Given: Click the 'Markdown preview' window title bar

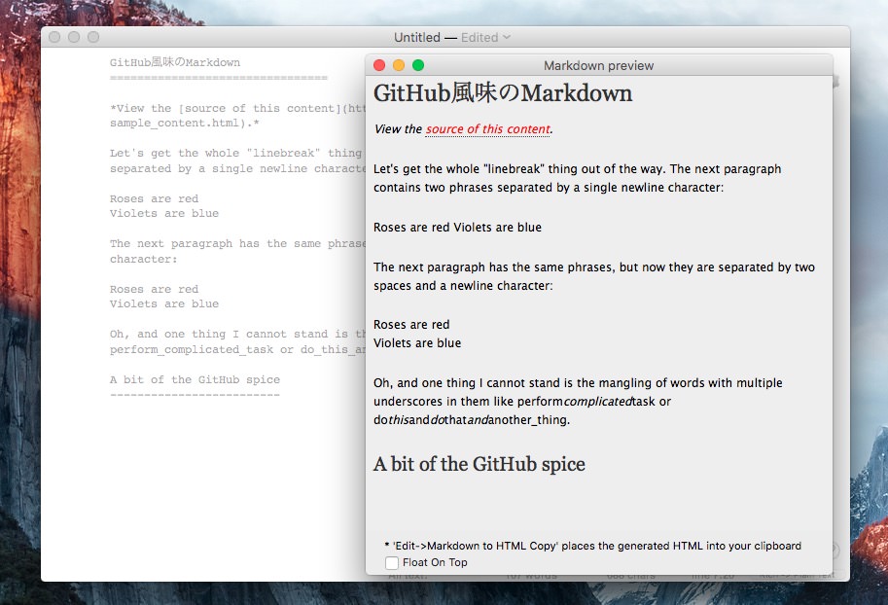Looking at the screenshot, I should [598, 65].
